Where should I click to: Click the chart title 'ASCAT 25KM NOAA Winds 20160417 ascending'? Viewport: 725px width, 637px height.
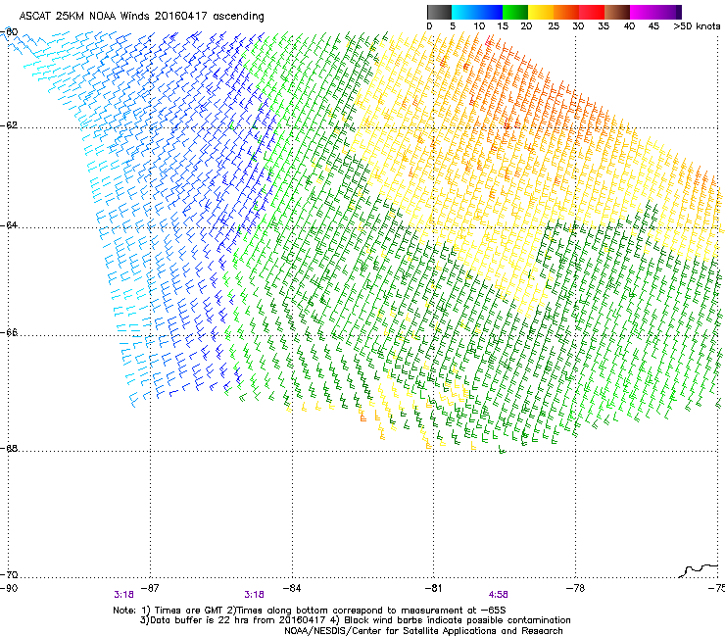(x=141, y=17)
